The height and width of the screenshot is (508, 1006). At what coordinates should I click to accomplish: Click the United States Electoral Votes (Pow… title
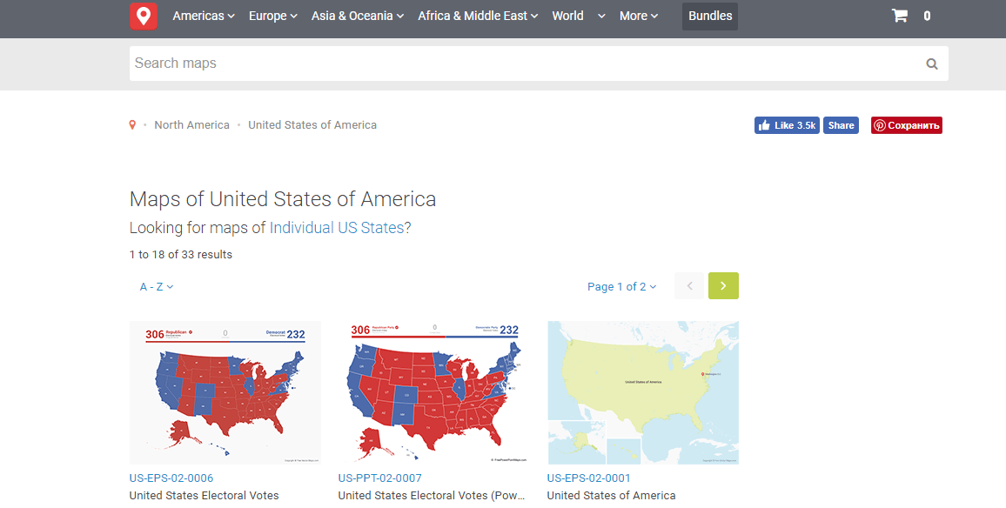[x=432, y=495]
